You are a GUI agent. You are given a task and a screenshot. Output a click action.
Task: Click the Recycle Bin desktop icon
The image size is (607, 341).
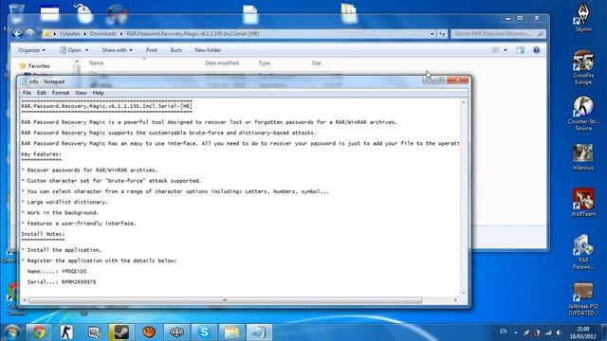coord(16,13)
